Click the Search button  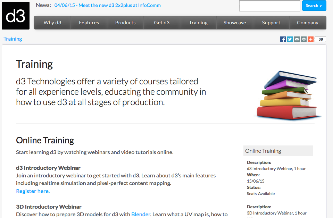coord(314,6)
